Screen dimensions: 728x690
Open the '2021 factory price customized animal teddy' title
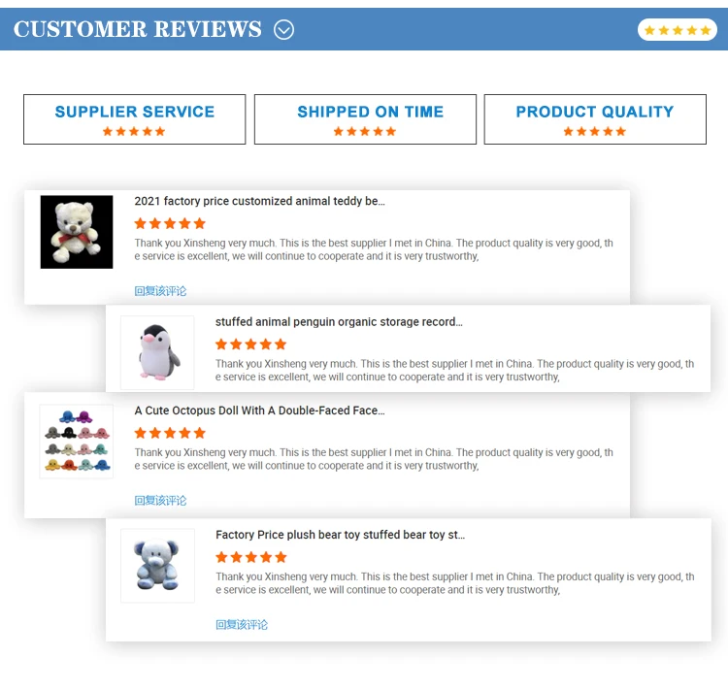pyautogui.click(x=259, y=201)
